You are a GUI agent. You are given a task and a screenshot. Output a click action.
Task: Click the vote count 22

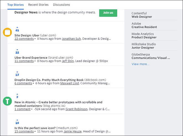[17, 53]
